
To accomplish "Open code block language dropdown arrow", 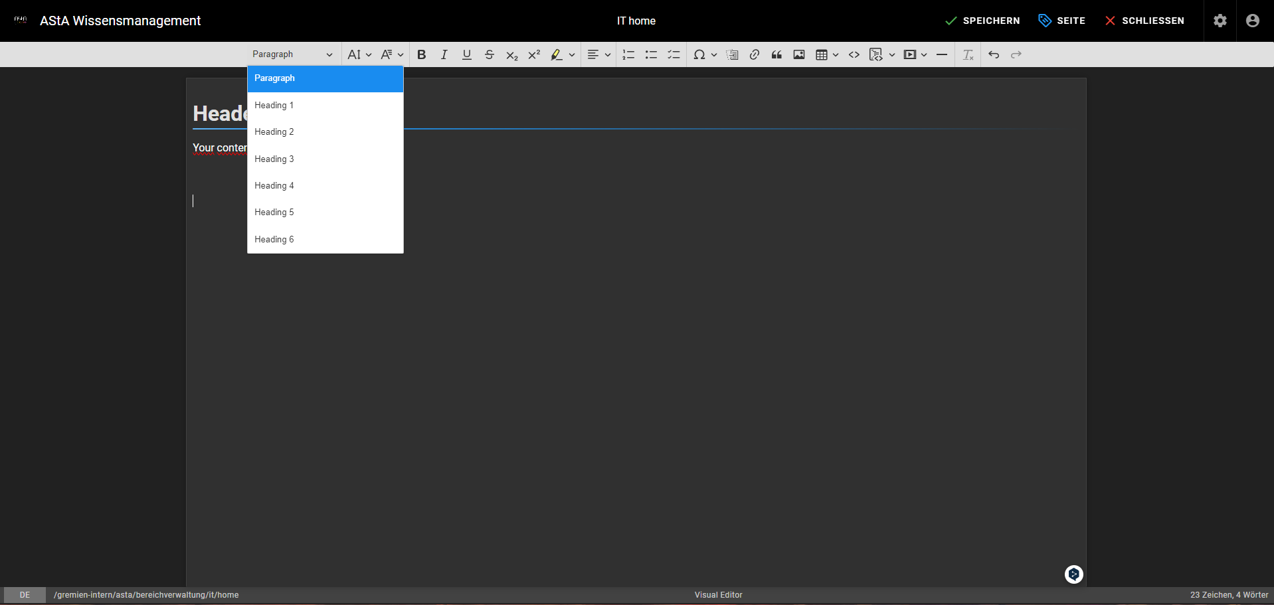I will click(x=892, y=54).
